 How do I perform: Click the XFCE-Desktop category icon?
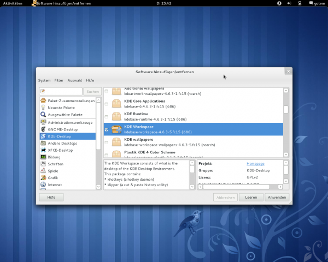click(43, 150)
